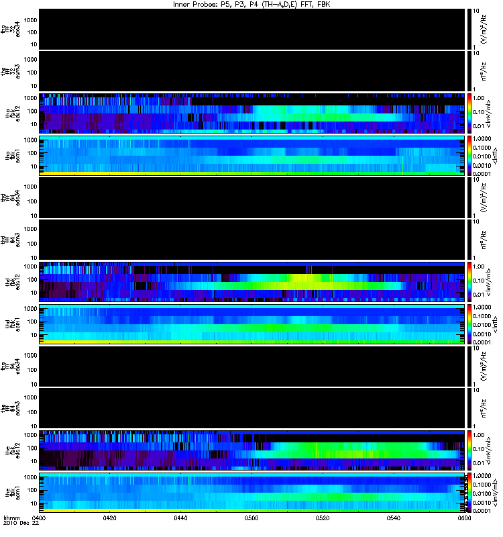Image resolution: width=503 pixels, height=537 pixels.
Task: Click the 1000 y-axis tick of tha fbk edc12
Action: point(30,98)
